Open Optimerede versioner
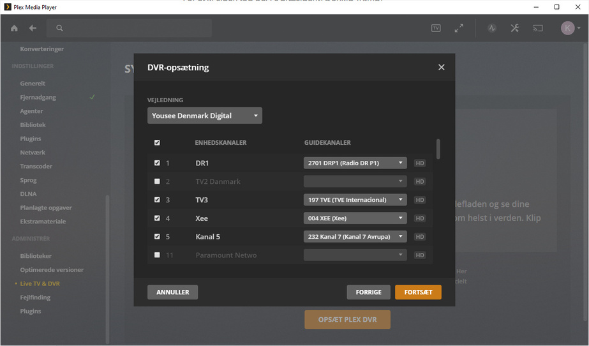The height and width of the screenshot is (346, 589). click(52, 270)
